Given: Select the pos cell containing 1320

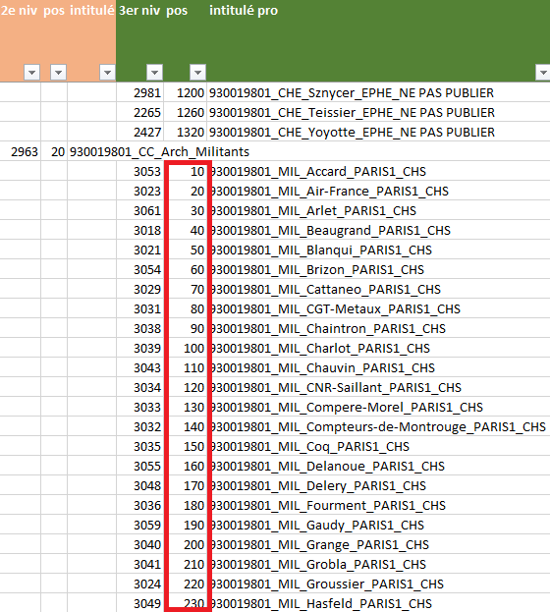Looking at the screenshot, I should (186, 132).
